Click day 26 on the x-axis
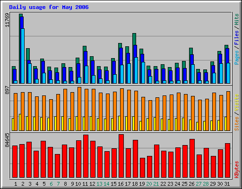The image size is (242, 189). pos(191,184)
